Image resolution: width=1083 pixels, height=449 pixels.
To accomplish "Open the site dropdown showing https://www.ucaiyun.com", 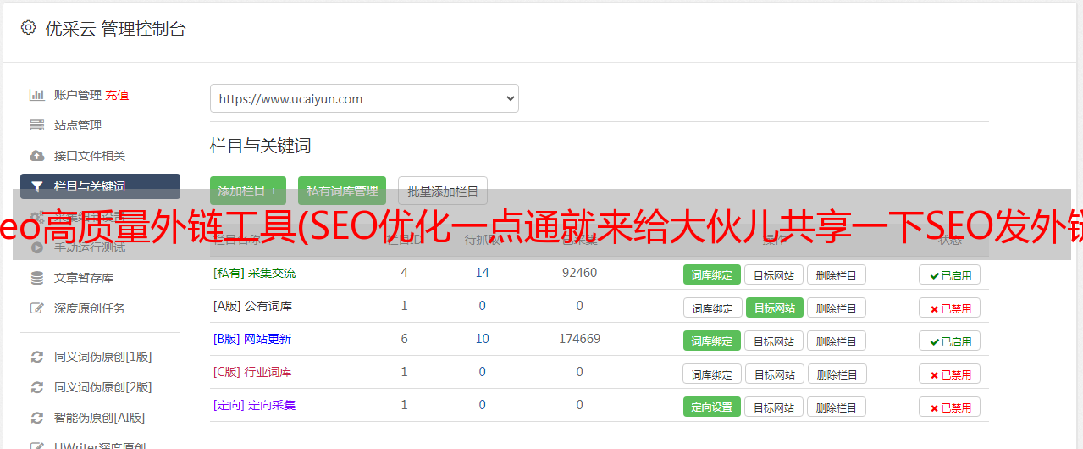I will point(364,98).
